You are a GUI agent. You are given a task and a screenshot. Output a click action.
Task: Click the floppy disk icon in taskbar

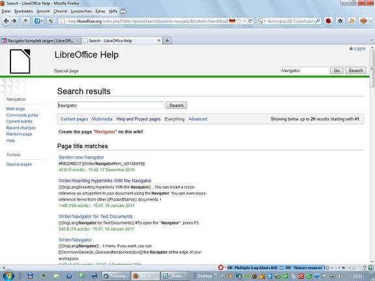[31, 276]
